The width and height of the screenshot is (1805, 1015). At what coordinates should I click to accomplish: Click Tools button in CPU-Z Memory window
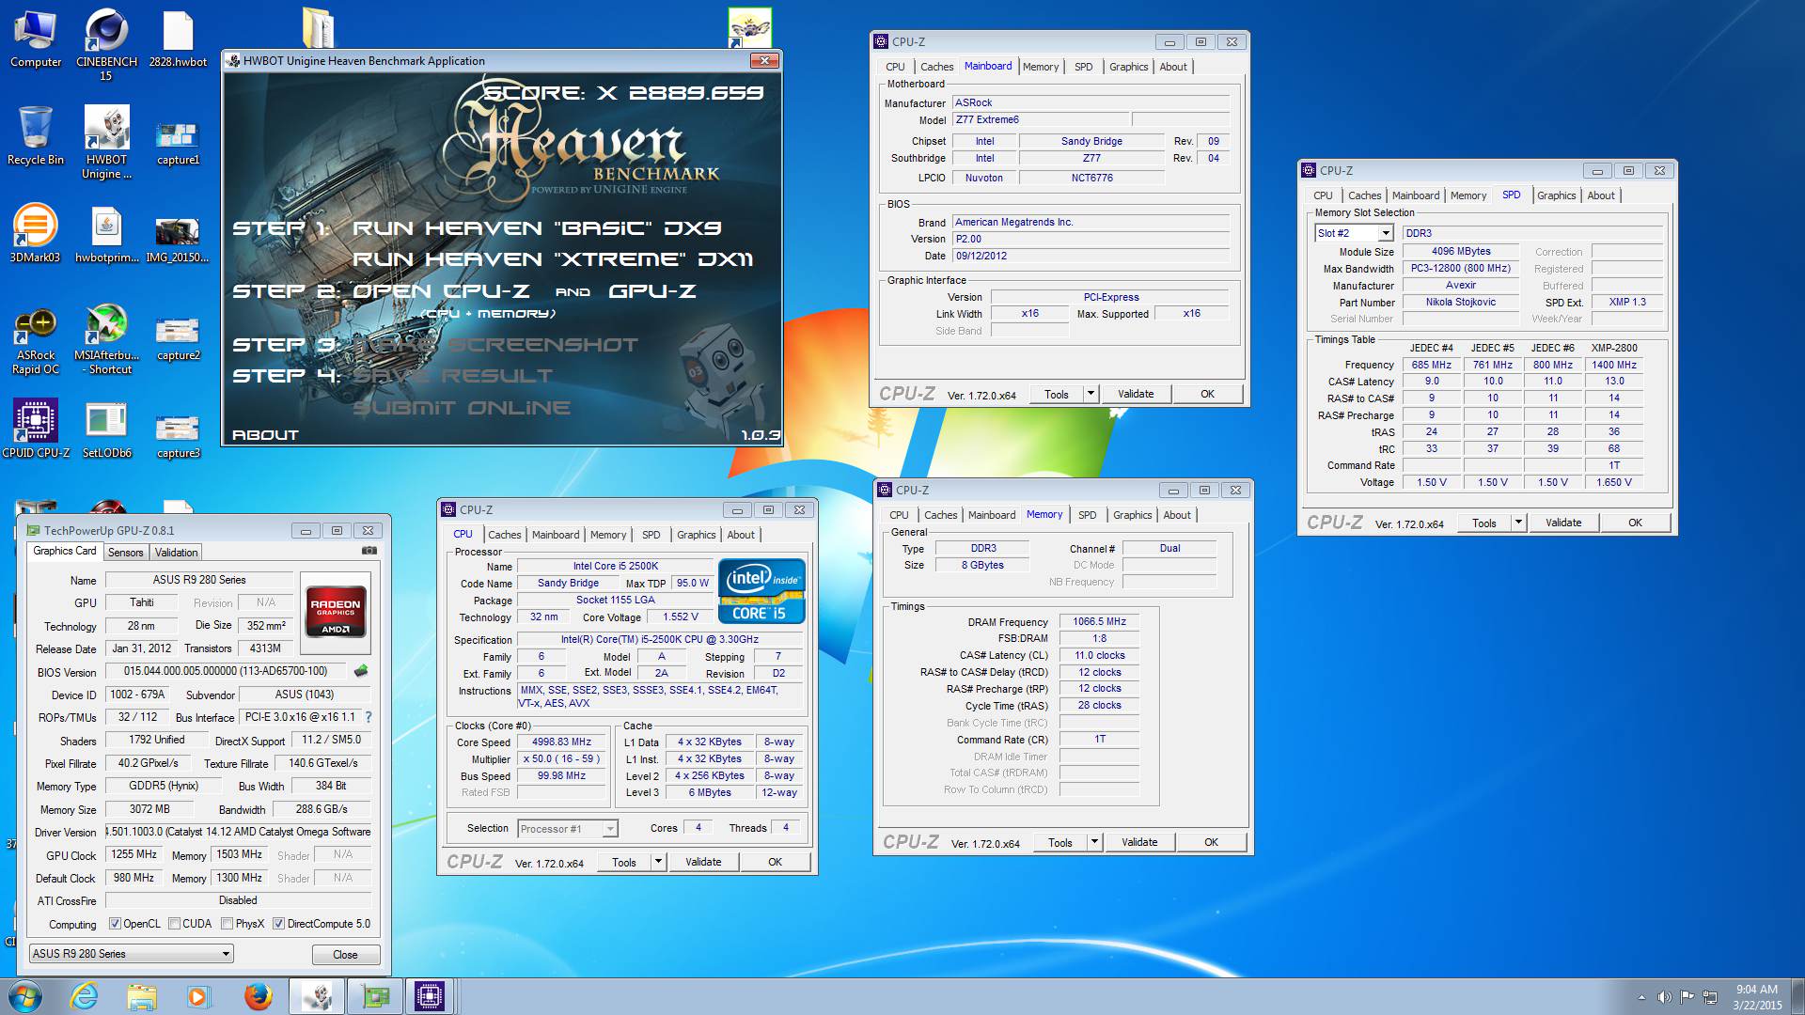(x=1059, y=842)
